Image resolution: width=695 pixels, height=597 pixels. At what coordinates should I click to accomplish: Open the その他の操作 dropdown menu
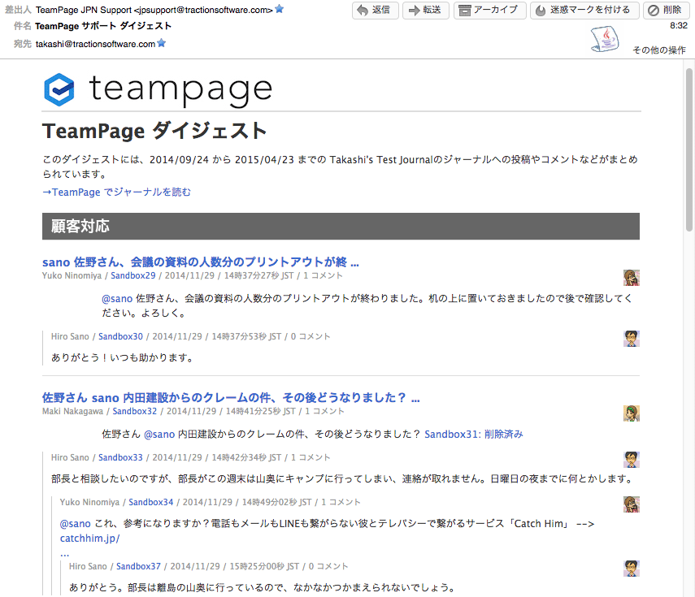coord(658,50)
